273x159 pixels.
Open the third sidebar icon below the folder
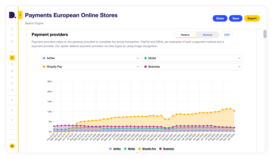(12, 41)
